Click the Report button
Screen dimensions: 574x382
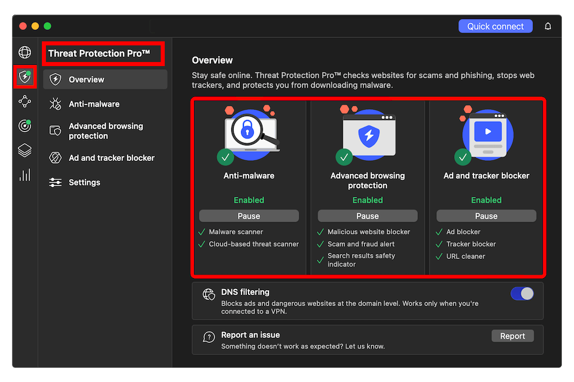[513, 336]
